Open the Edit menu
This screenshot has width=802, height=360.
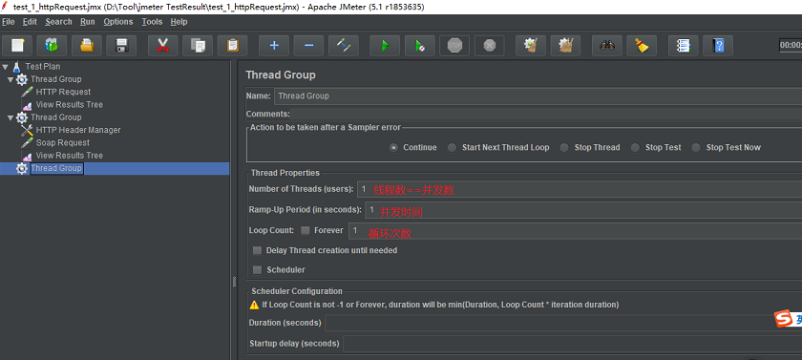pos(30,21)
